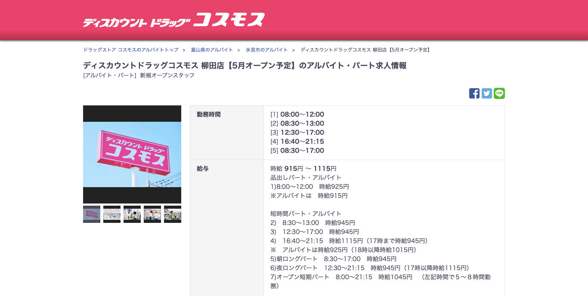
Task: Pick the fifth gallery thumbnail photo
Action: [x=172, y=214]
